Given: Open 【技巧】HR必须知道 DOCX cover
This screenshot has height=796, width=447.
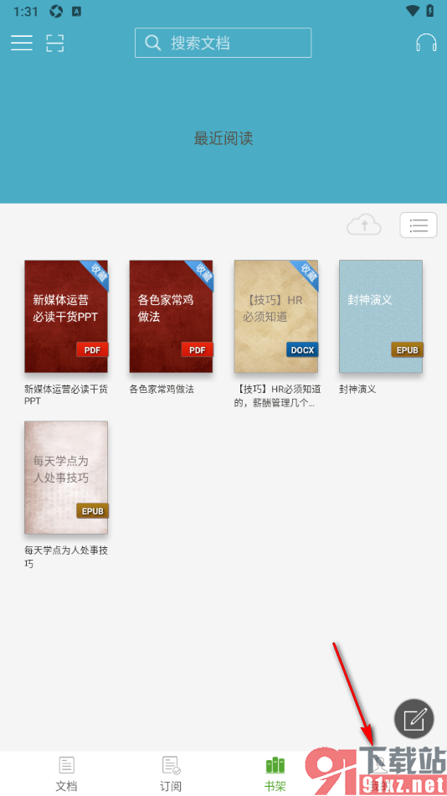Looking at the screenshot, I should (276, 316).
